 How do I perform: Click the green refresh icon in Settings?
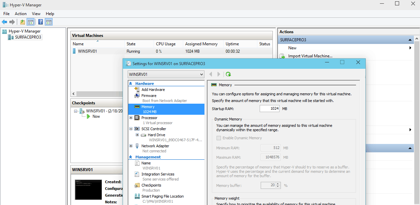click(x=228, y=74)
